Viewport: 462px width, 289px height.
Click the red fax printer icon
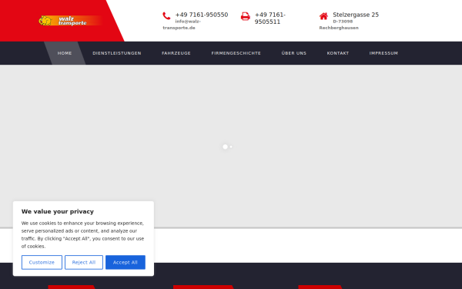pos(246,16)
